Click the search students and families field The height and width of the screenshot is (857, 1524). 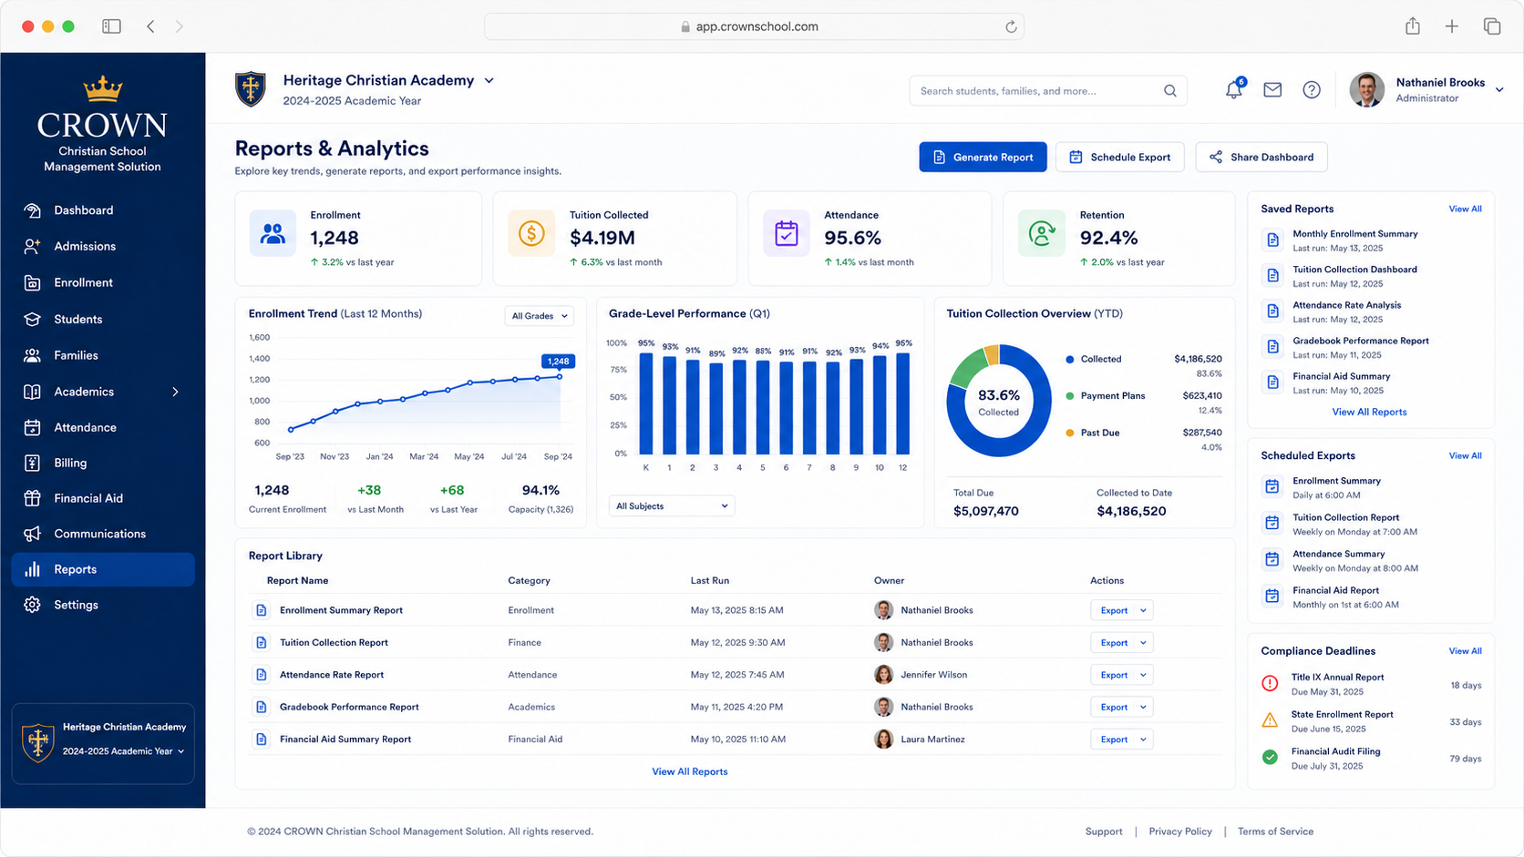[1048, 90]
